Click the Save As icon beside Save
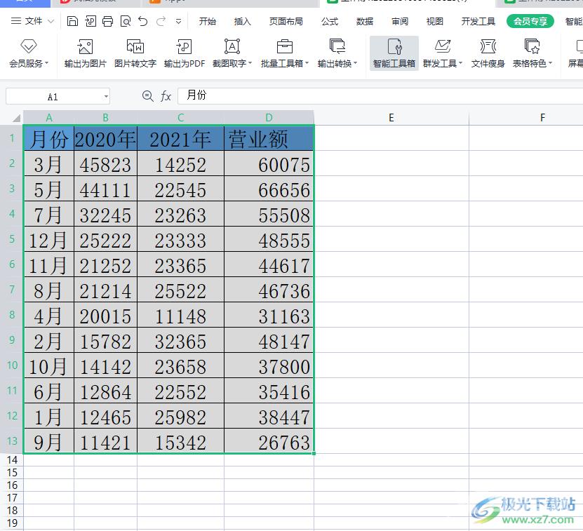 91,21
